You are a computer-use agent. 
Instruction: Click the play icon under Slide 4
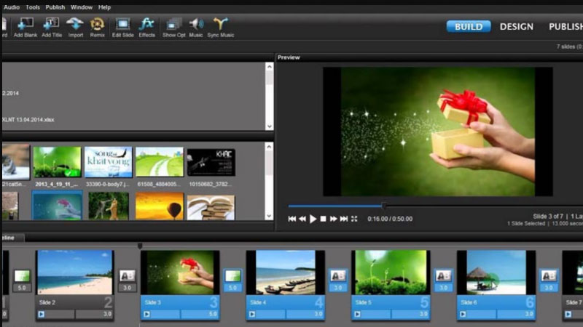tap(252, 315)
